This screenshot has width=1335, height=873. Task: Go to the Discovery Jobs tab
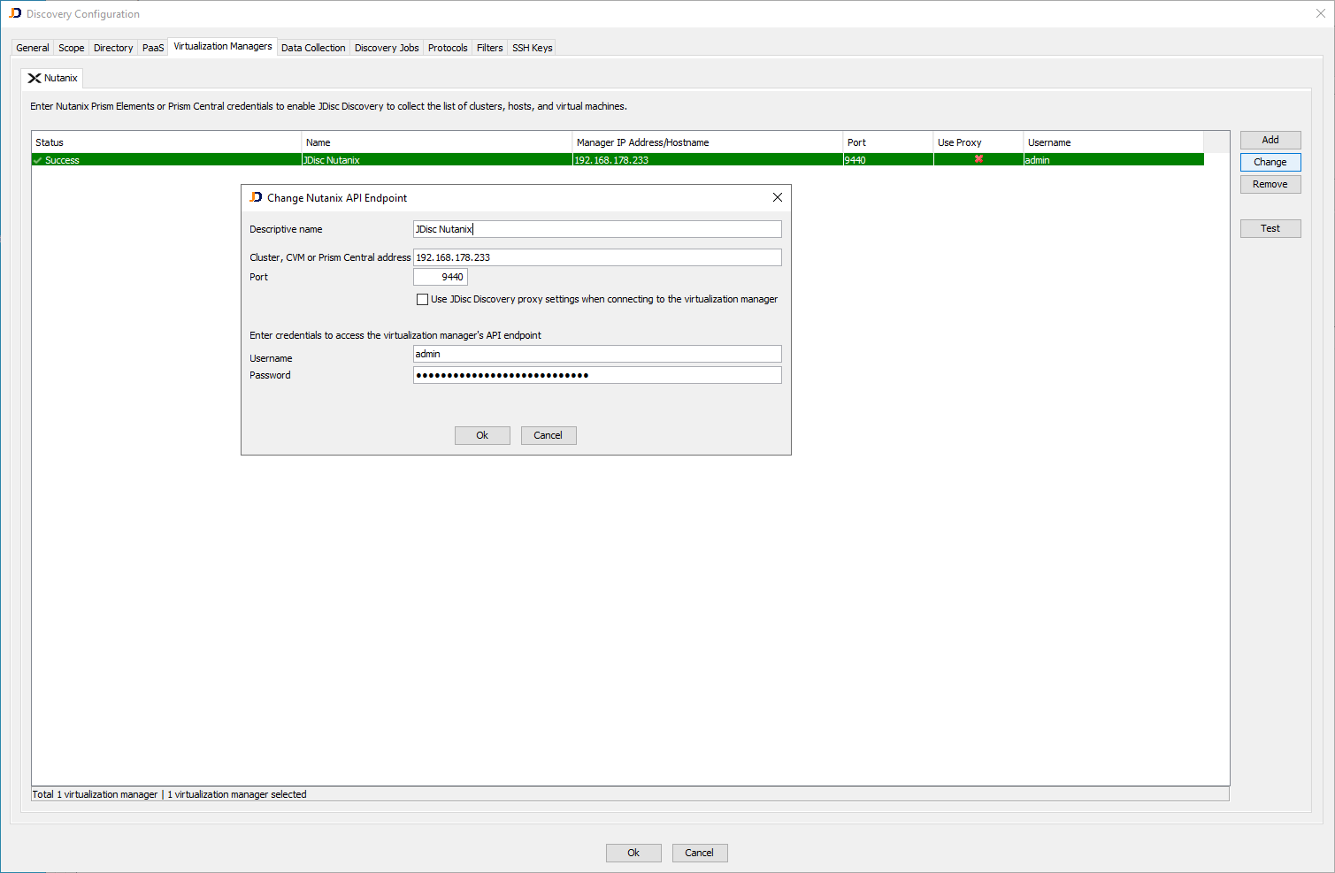tap(387, 48)
